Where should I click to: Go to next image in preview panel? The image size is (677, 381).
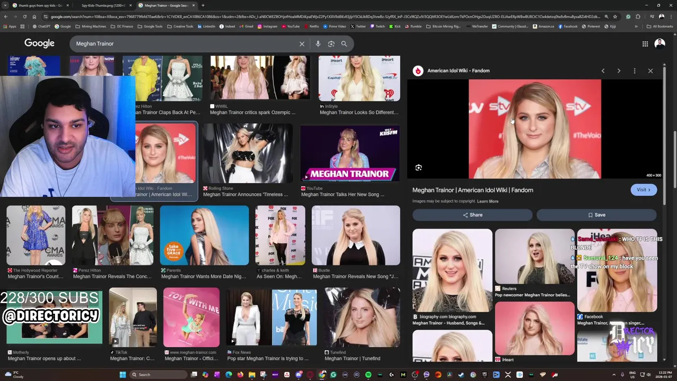(619, 70)
